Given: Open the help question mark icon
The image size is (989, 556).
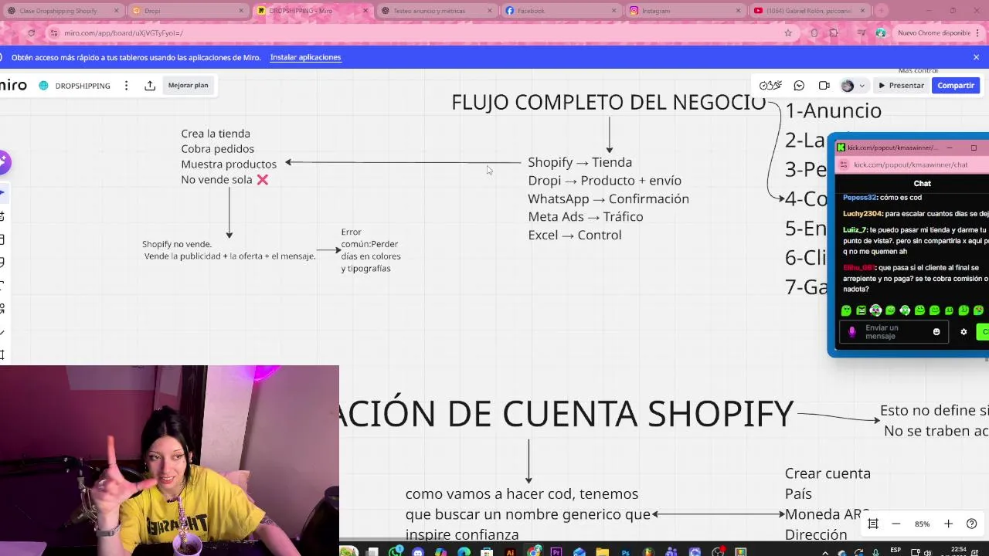Looking at the screenshot, I should click(972, 524).
